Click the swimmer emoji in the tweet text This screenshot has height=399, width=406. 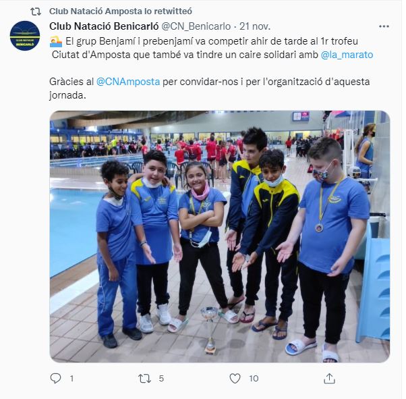click(56, 42)
